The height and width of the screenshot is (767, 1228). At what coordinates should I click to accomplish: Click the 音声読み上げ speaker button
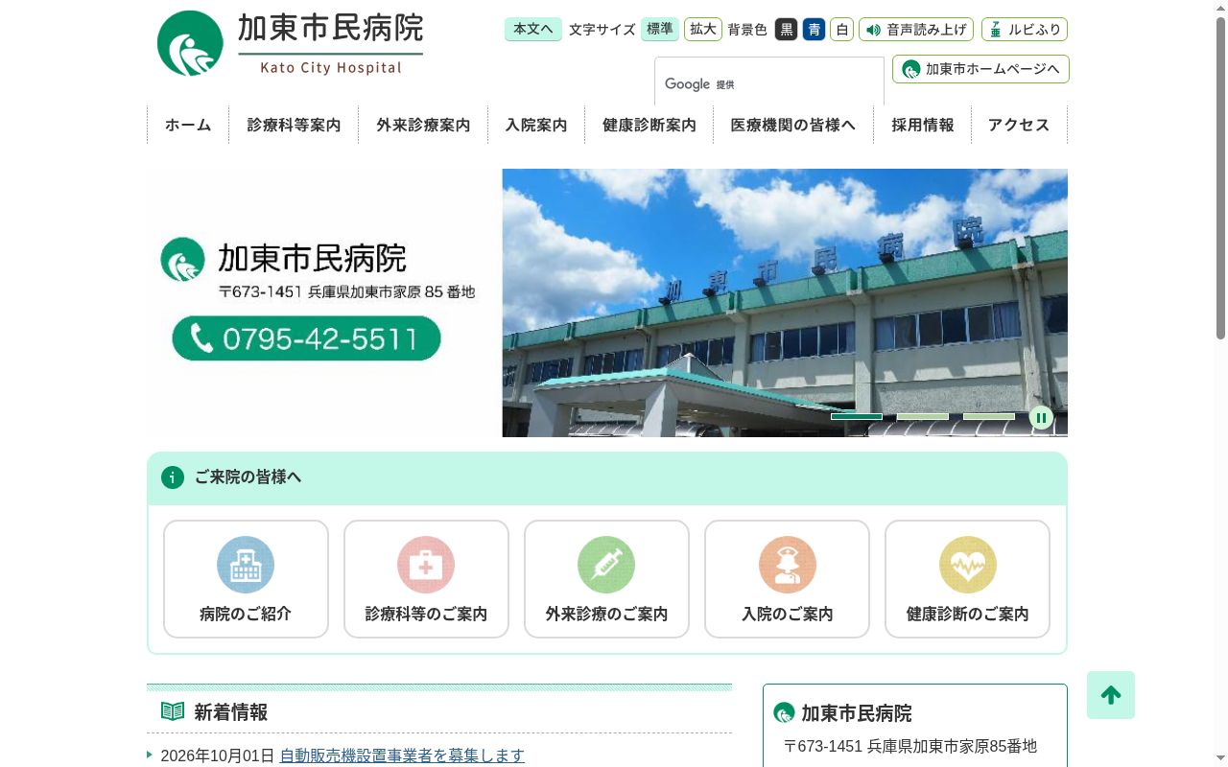point(916,30)
